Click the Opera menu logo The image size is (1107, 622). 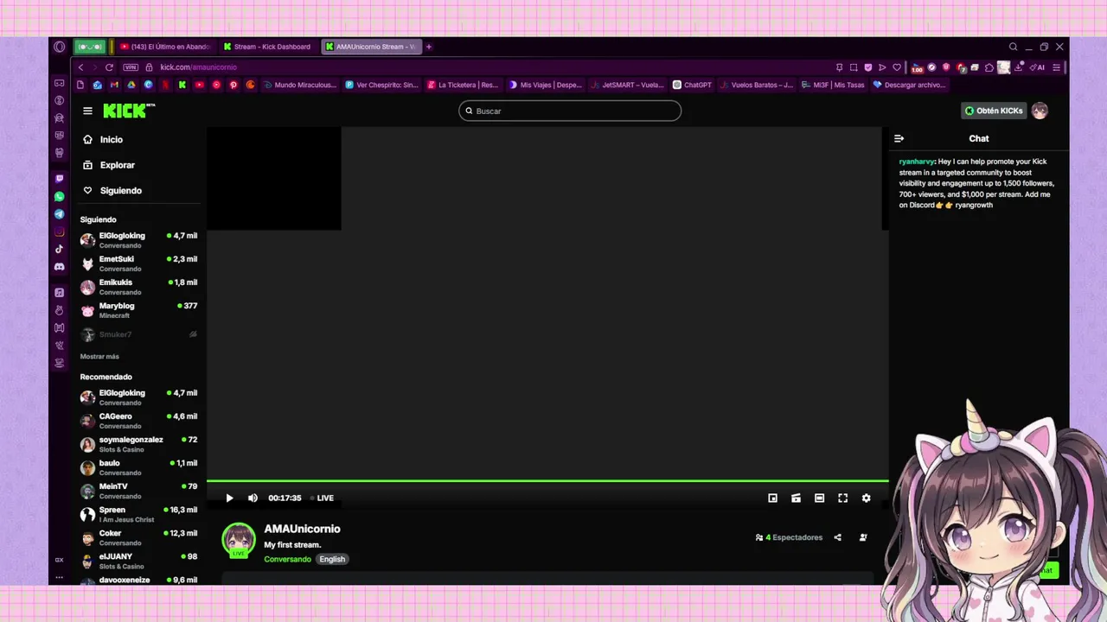click(59, 47)
